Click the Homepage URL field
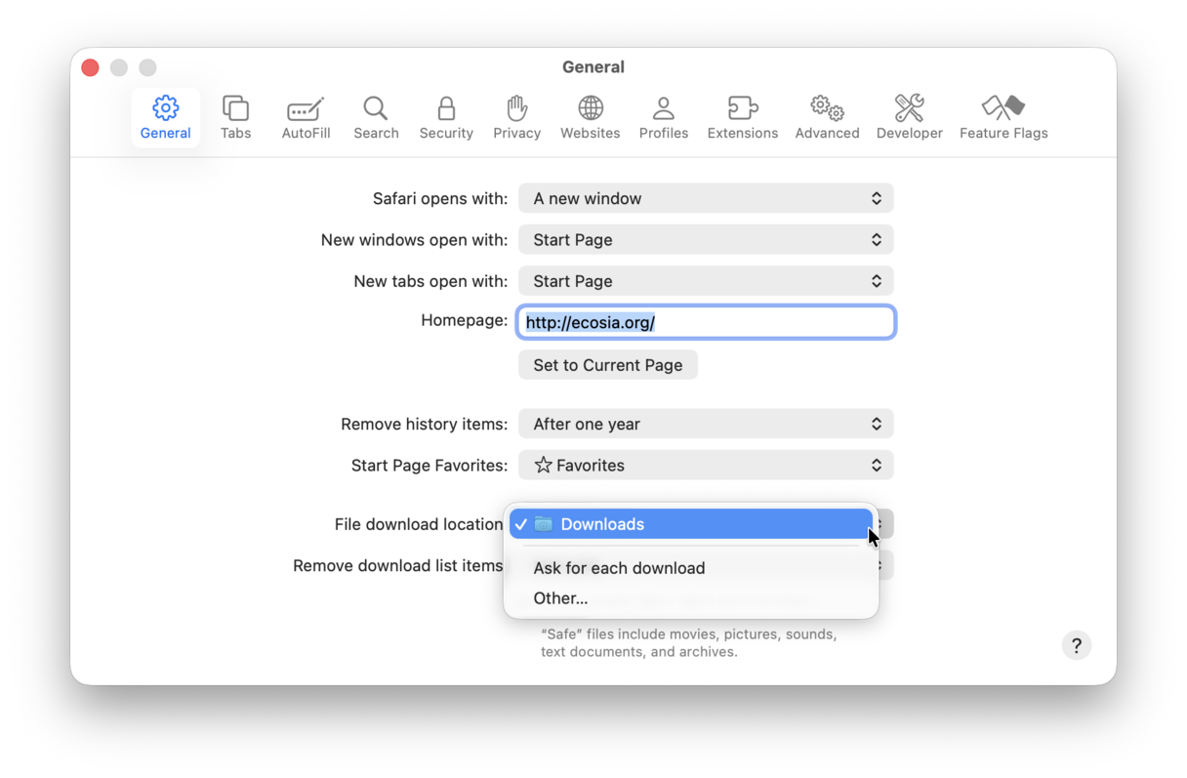 pos(706,322)
